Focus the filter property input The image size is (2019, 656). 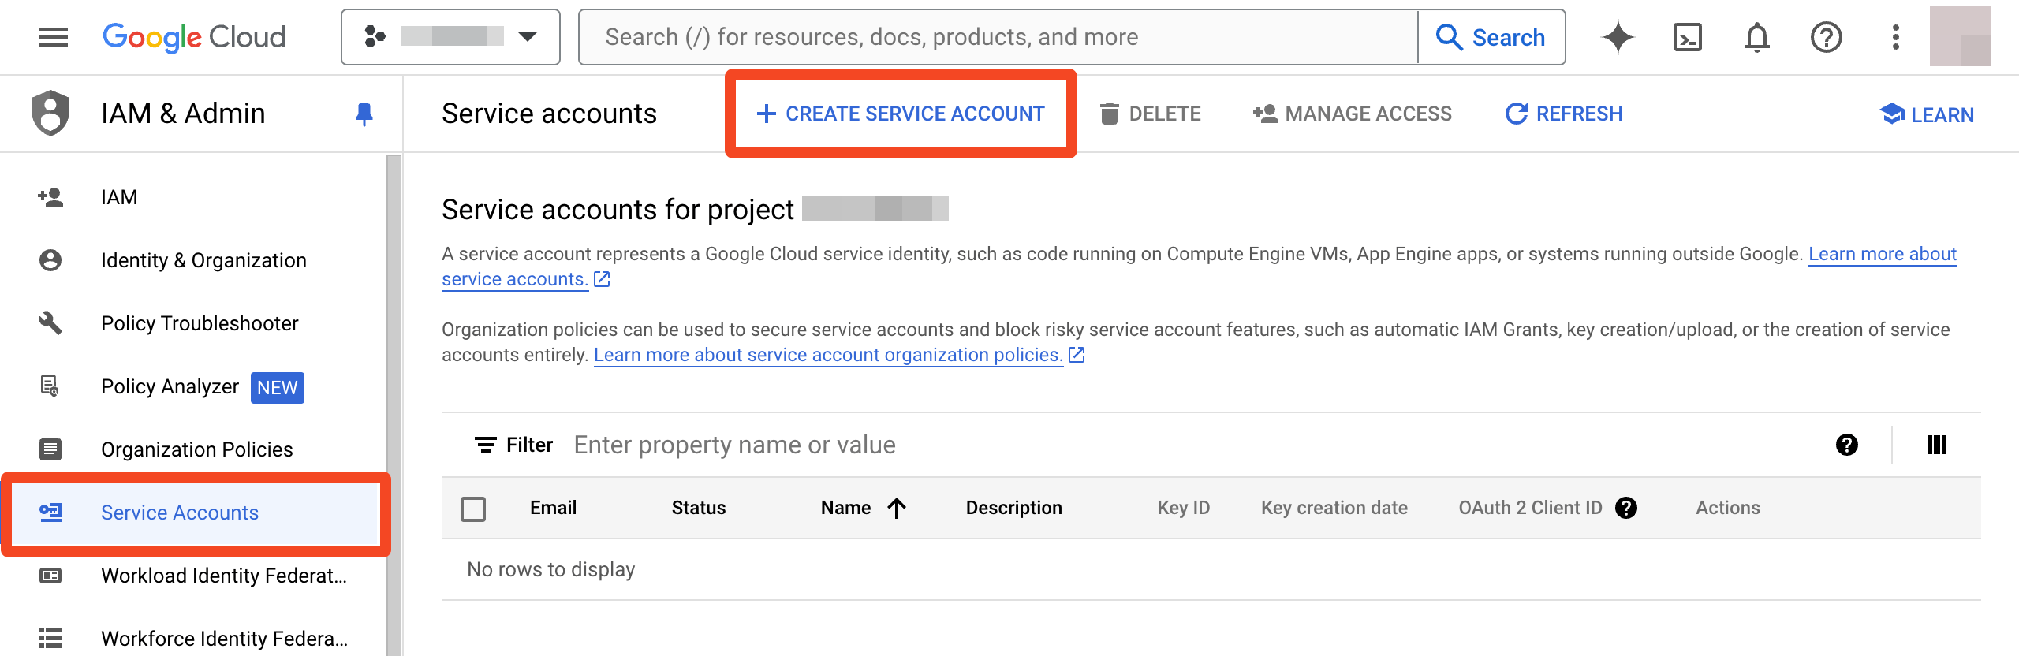click(x=1183, y=445)
